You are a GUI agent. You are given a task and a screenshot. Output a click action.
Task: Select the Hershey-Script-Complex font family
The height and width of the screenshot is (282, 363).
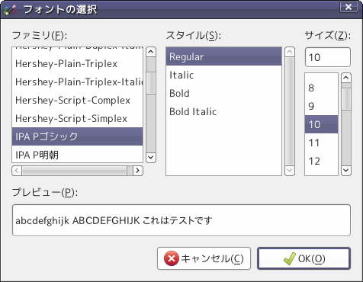77,100
